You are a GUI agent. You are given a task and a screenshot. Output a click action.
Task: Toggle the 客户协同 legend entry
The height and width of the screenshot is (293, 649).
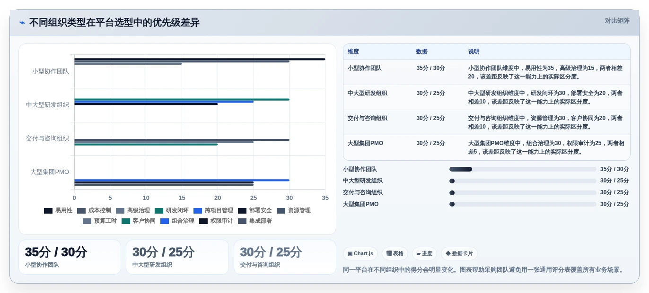point(139,221)
